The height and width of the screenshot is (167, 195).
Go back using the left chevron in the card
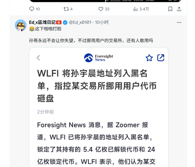[x=38, y=58]
